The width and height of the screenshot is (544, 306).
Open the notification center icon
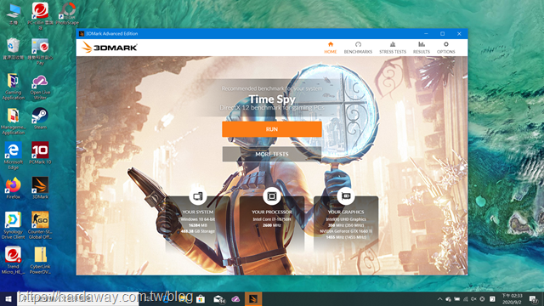pos(533,298)
